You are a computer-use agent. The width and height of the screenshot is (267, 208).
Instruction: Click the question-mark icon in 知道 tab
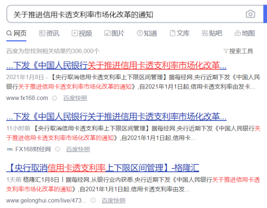(140, 33)
